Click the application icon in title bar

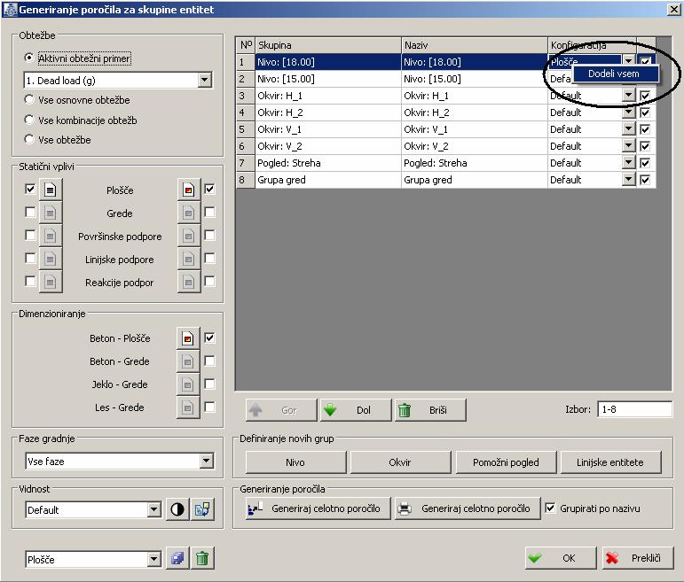click(x=9, y=9)
